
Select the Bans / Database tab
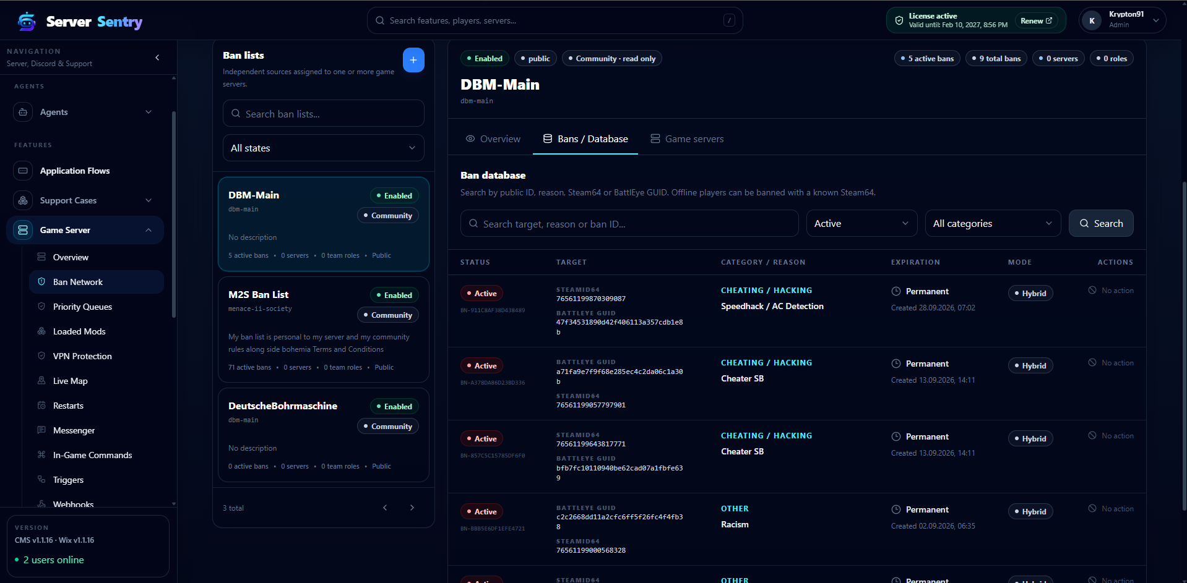pyautogui.click(x=585, y=139)
